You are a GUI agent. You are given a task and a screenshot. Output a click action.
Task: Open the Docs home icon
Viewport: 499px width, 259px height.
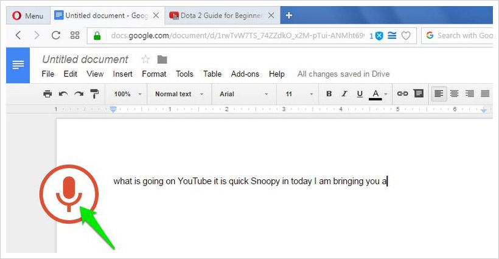[18, 65]
